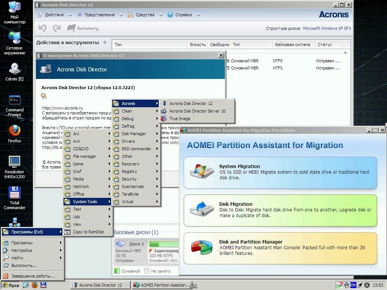Open Найти in the Start menu
Viewport: 387px width, 290px height.
(x=32, y=258)
